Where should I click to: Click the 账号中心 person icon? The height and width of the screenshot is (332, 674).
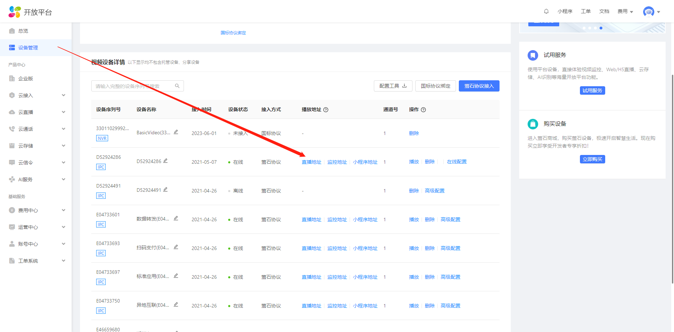[x=12, y=244]
